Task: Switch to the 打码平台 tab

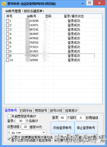Action: pos(26,111)
